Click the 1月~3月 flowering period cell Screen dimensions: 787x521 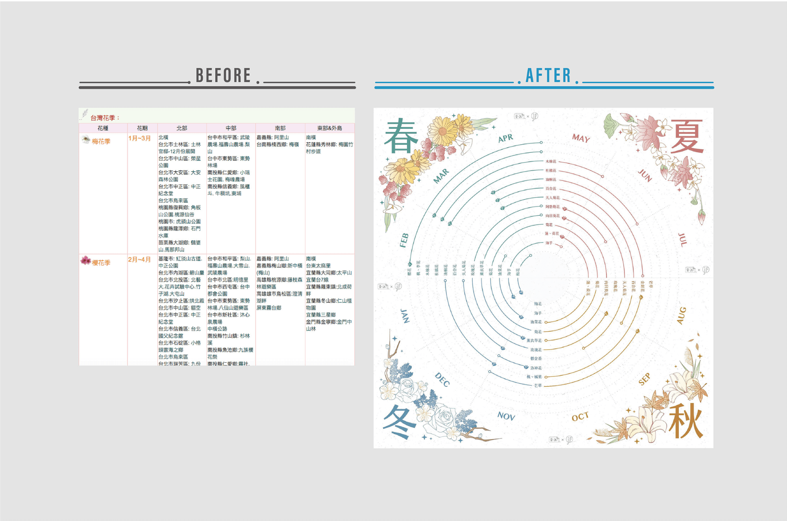pyautogui.click(x=139, y=138)
